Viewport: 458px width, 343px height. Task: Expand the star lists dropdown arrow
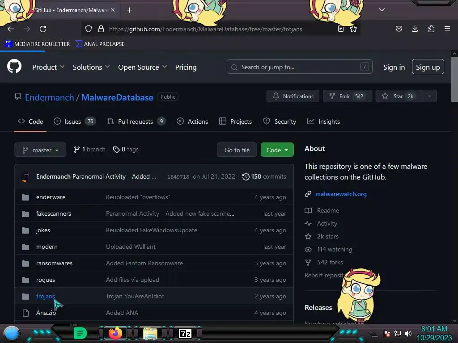(429, 96)
